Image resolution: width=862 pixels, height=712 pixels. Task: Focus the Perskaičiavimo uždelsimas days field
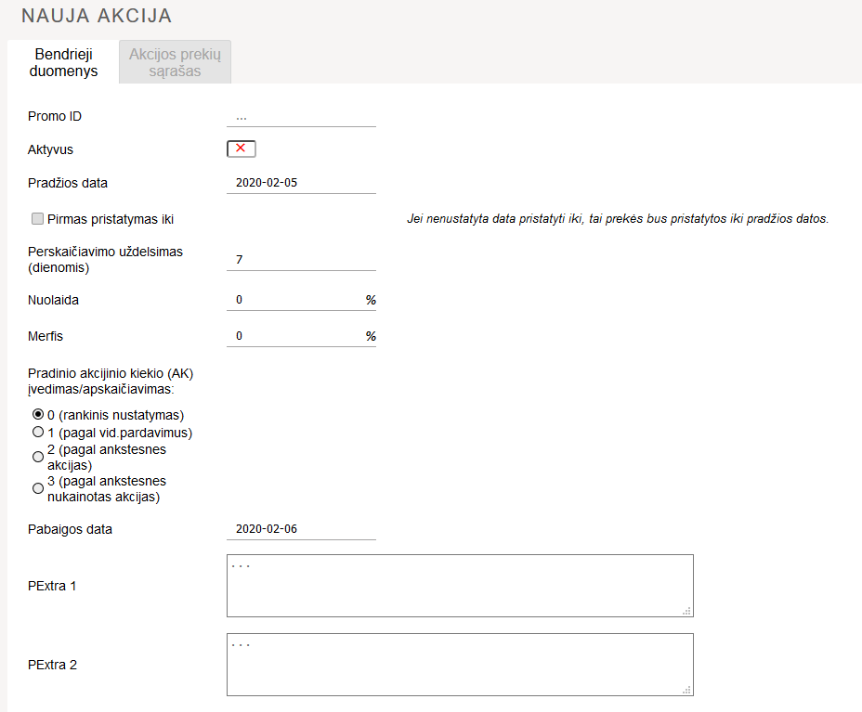(x=300, y=260)
